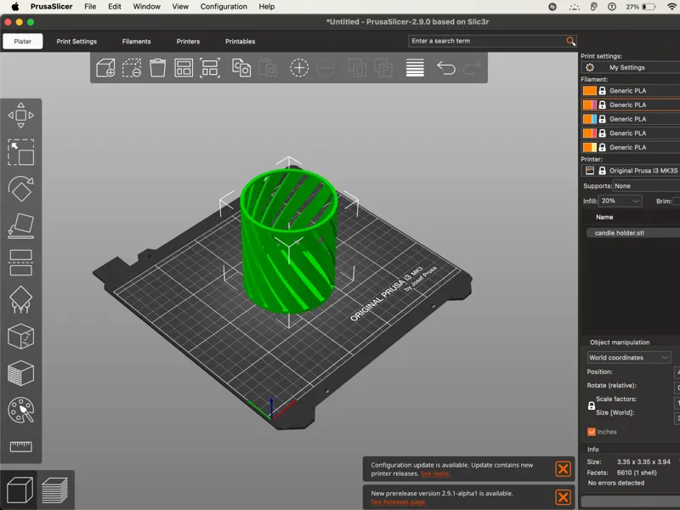Switch to sliced Preview layers view
This screenshot has height=510, width=680.
click(x=55, y=490)
